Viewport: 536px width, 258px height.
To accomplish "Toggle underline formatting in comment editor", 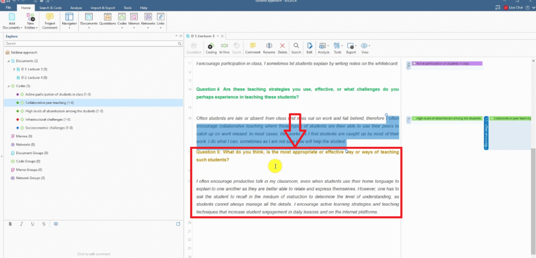I will coord(32,224).
